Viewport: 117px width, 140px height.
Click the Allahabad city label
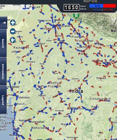point(97,61)
